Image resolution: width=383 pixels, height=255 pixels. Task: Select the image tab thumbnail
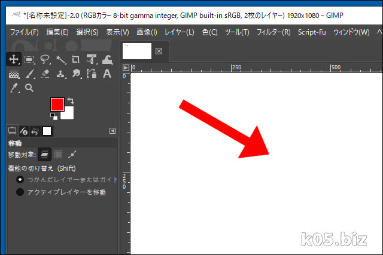pos(137,51)
